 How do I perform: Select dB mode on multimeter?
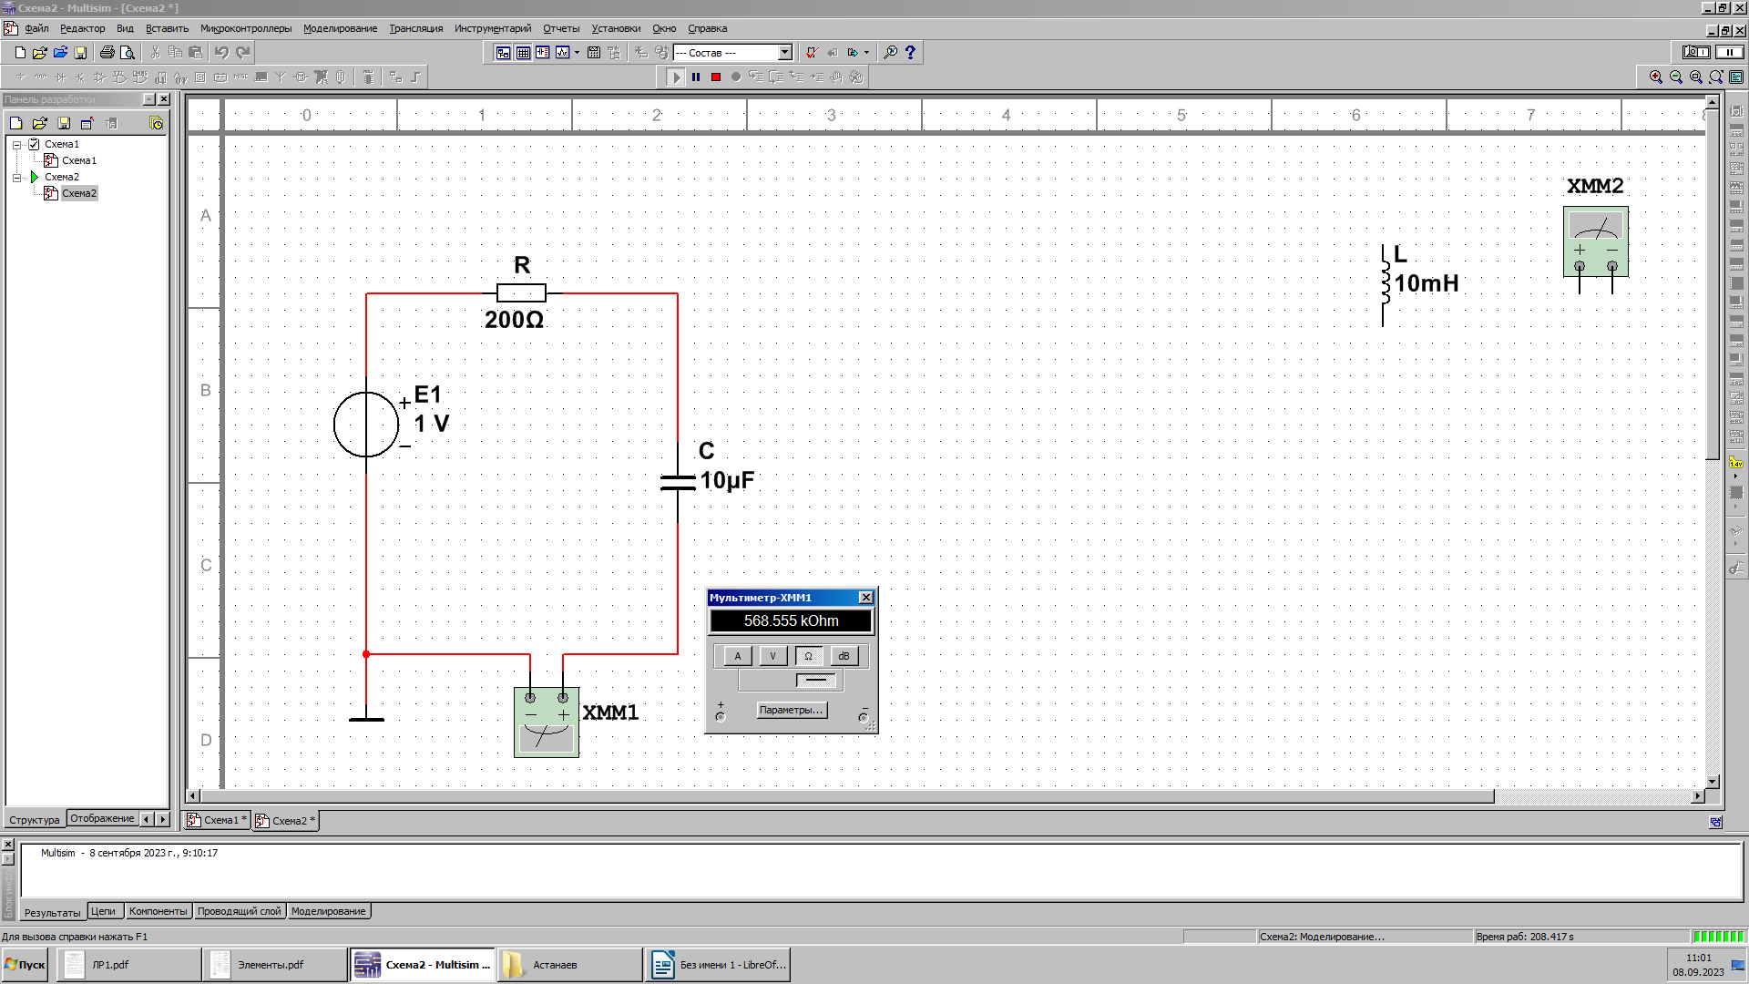pyautogui.click(x=844, y=656)
